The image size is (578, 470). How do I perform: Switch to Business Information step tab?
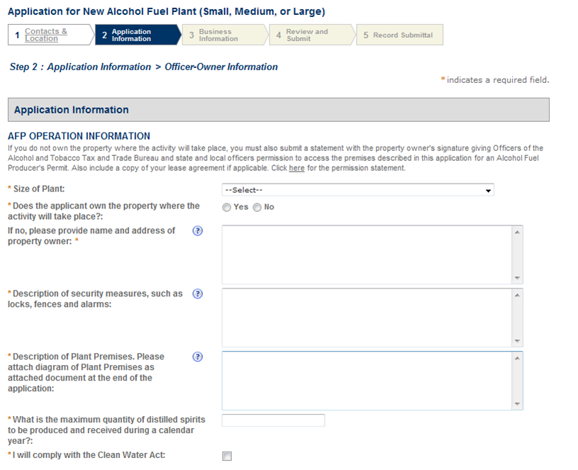(218, 35)
